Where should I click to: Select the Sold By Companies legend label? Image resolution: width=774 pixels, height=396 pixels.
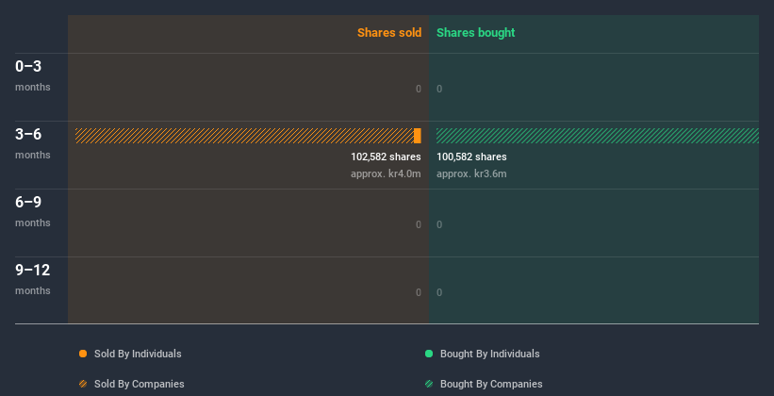pyautogui.click(x=140, y=384)
